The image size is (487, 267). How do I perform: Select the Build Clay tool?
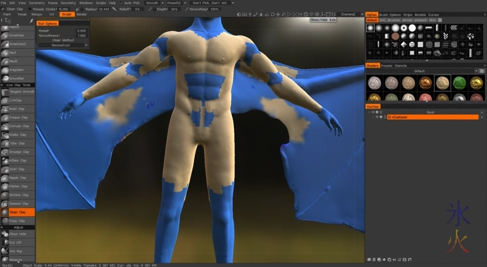point(18,109)
